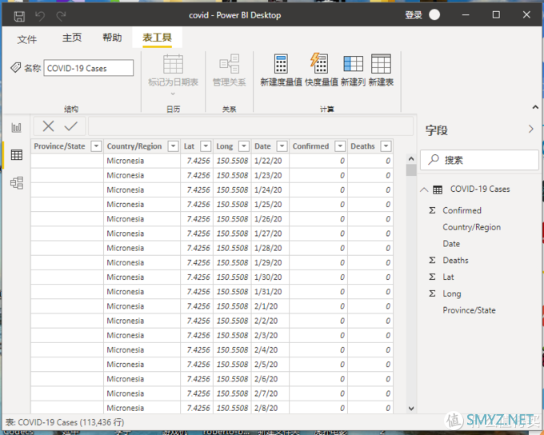Open Long column filter dropdown
The width and height of the screenshot is (544, 435).
[x=244, y=146]
